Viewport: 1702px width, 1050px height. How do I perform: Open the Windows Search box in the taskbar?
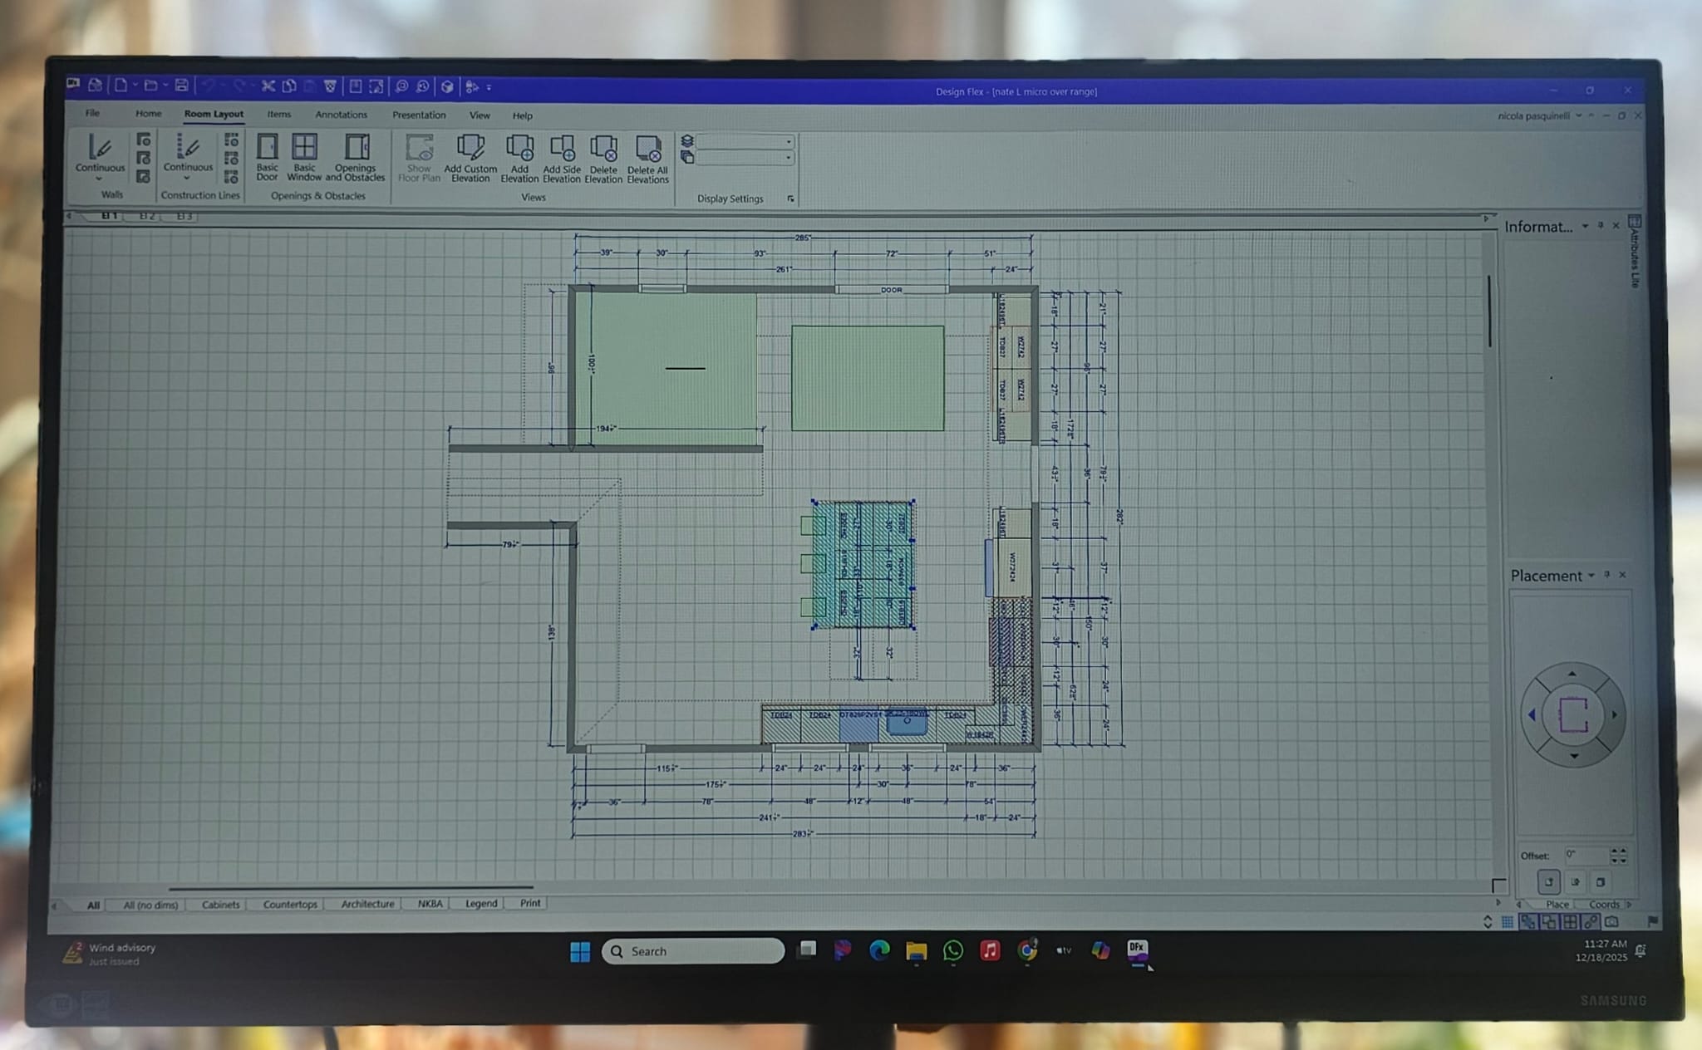point(693,950)
